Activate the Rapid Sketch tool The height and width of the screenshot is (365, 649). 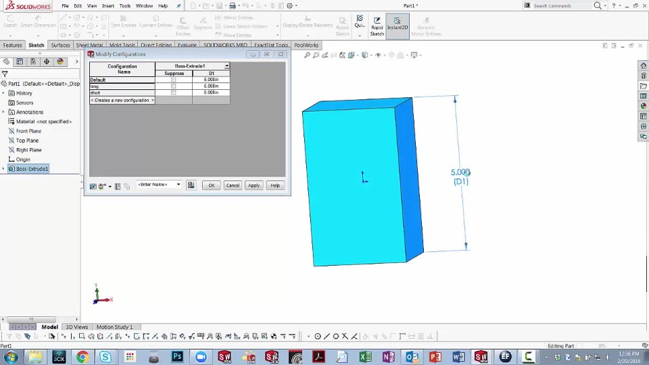click(377, 26)
